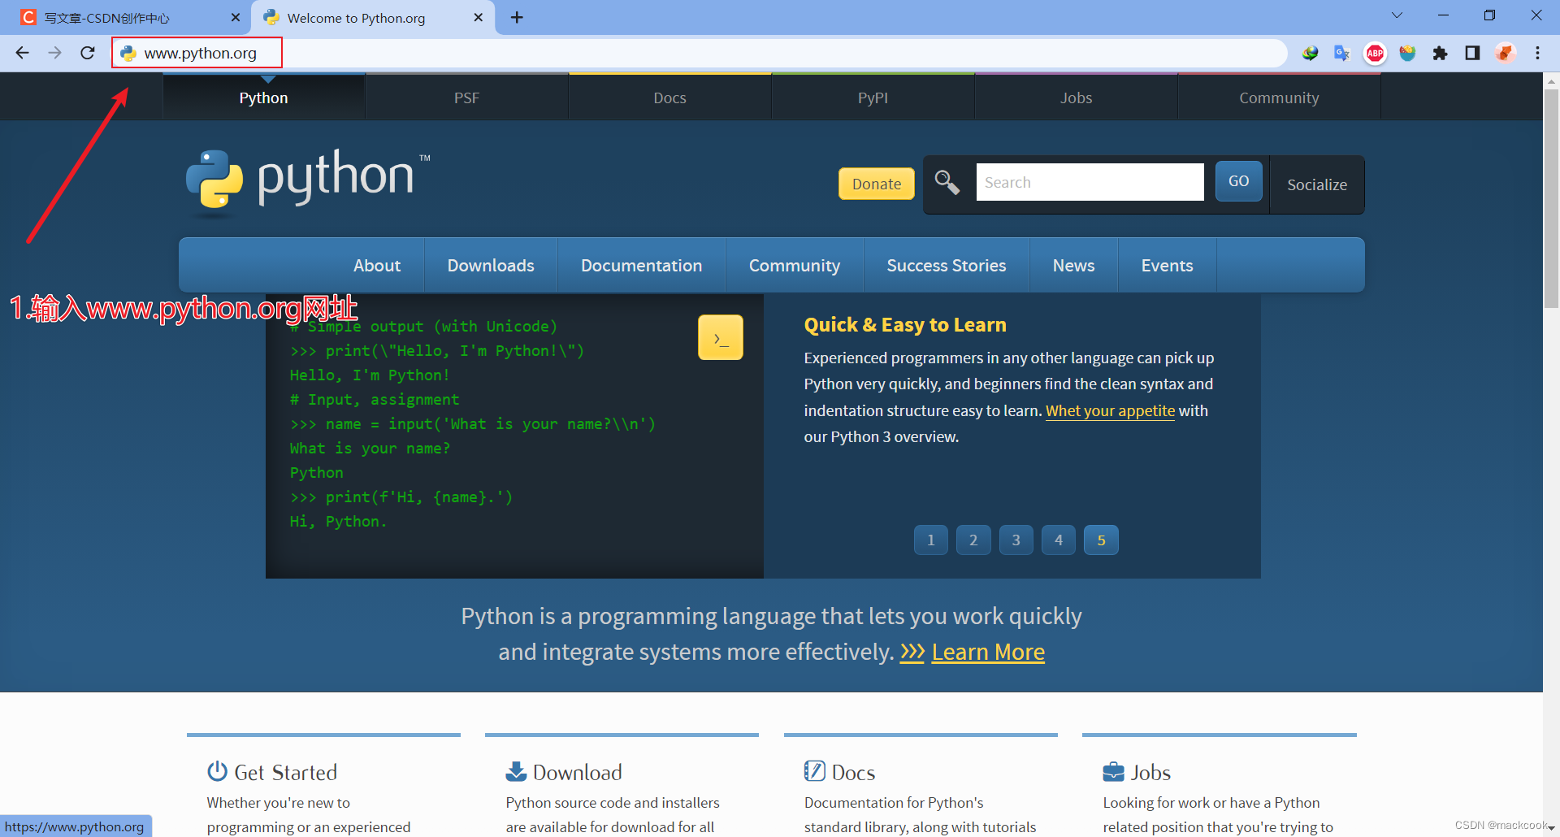Screen dimensions: 1560x837
Task: Open the Google Translate extension icon
Action: (1341, 53)
